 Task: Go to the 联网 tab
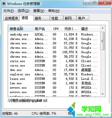click(x=70, y=18)
